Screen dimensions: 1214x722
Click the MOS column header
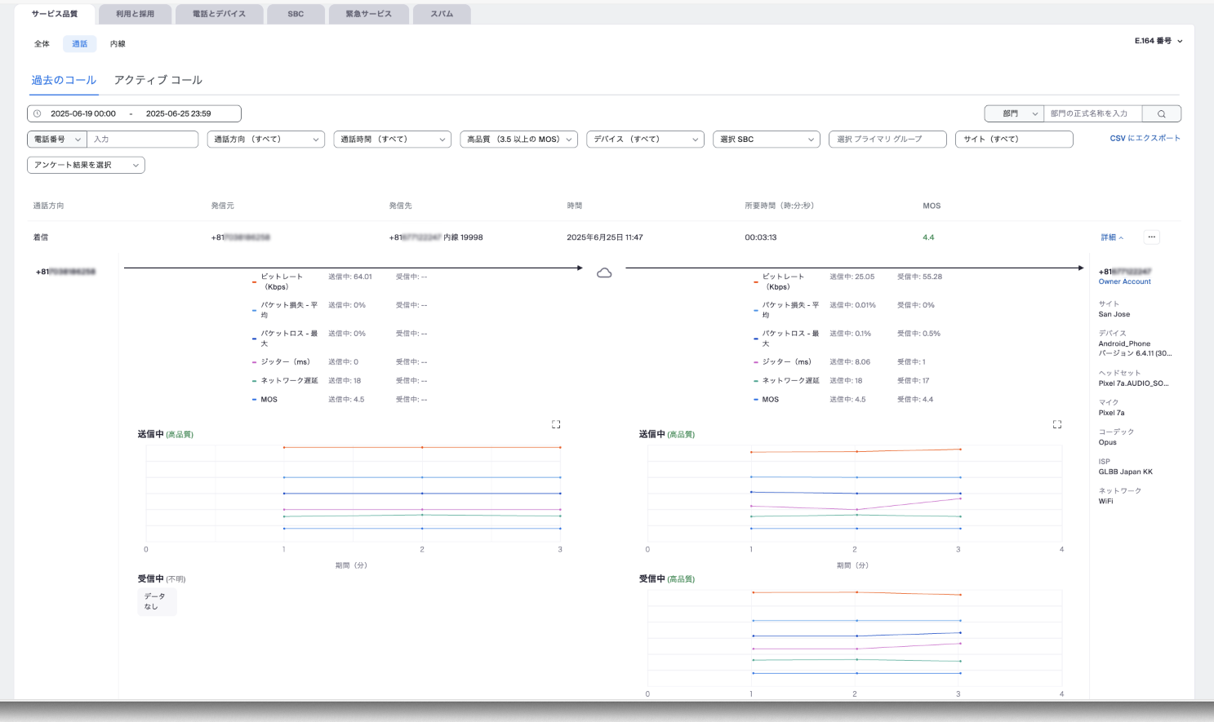tap(932, 206)
